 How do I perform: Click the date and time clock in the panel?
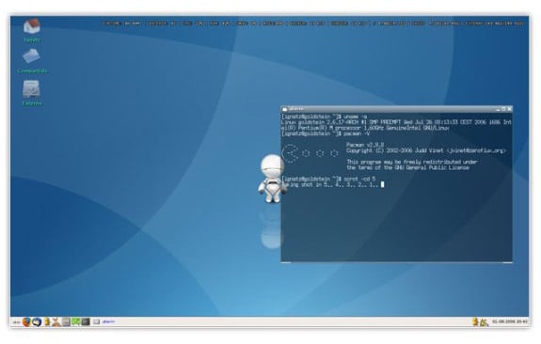pos(509,321)
